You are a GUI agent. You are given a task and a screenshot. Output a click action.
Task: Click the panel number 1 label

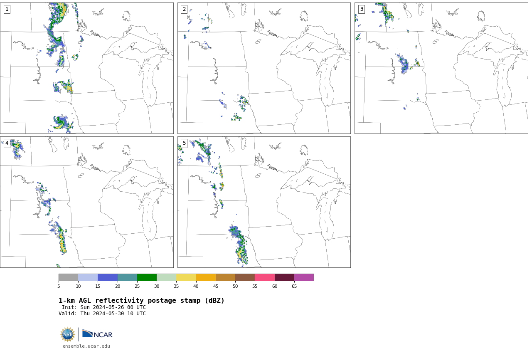click(x=7, y=9)
